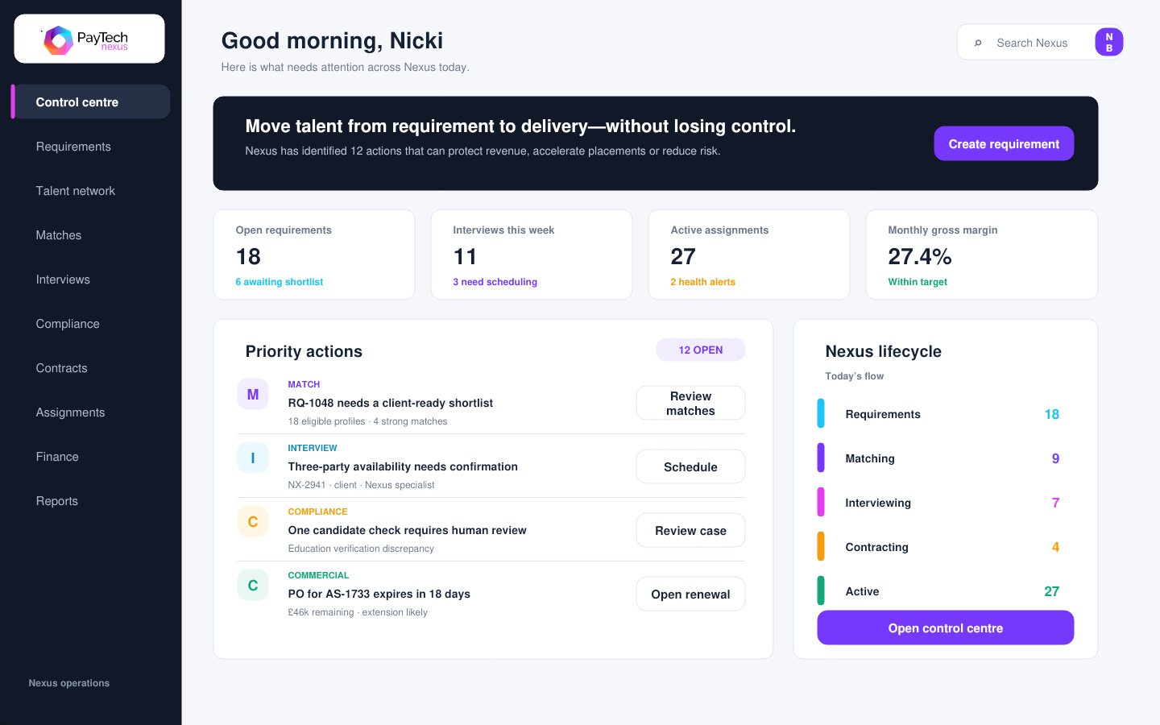Image resolution: width=1160 pixels, height=725 pixels.
Task: Click 'NX-2941 · client · Nexus specialist'
Action: pos(361,485)
